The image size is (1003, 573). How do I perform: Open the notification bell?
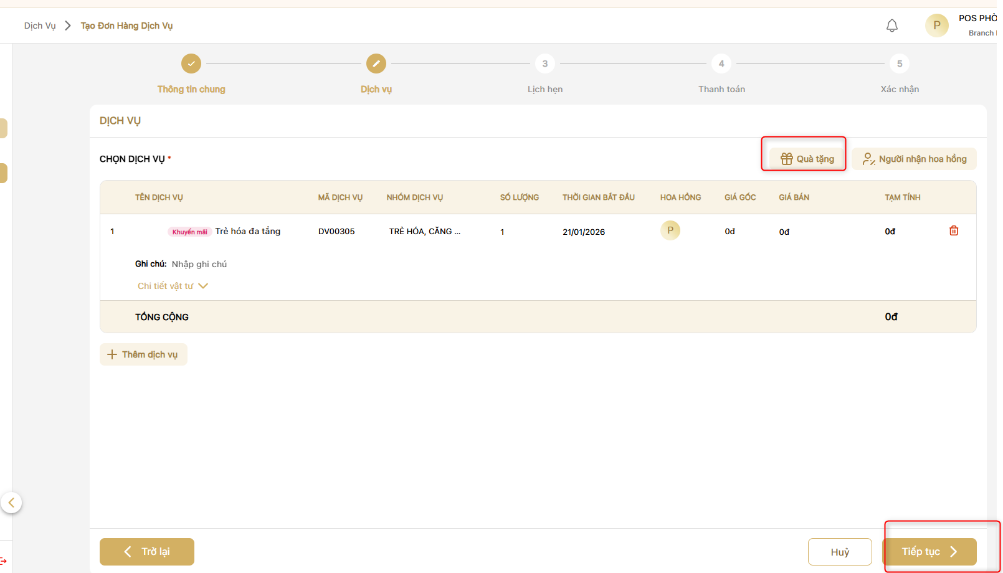892,26
